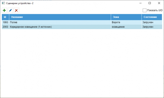Select Коридорное освещение (1 источник) scenario
The width and height of the screenshot is (164, 98).
(31, 27)
